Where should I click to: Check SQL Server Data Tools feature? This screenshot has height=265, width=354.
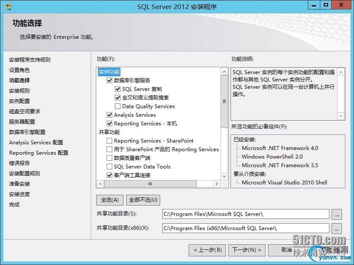coord(109,166)
